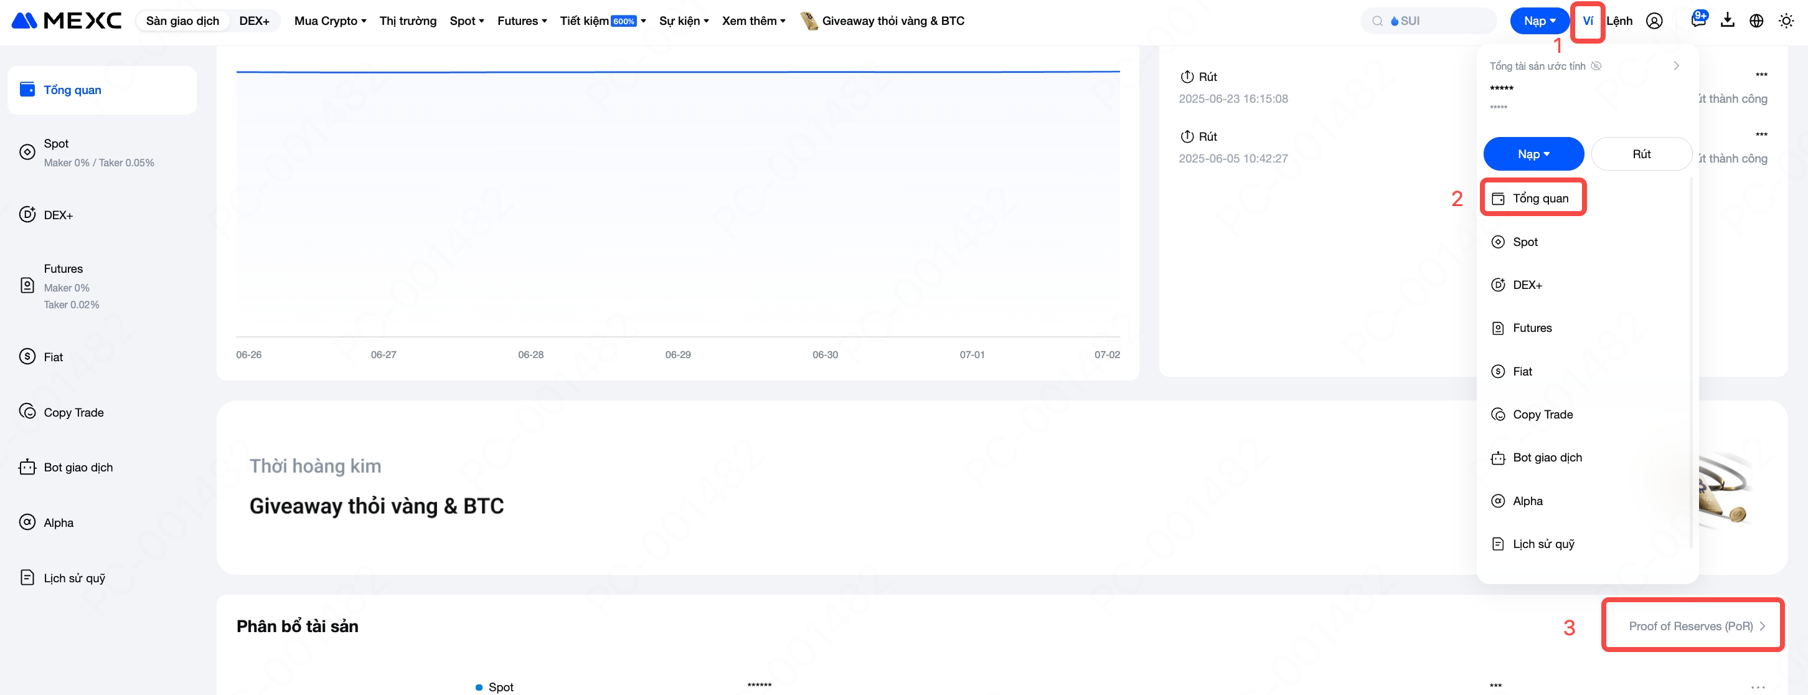Open Lệnh orders menu
Screen dimensions: 1808x695
click(1619, 21)
